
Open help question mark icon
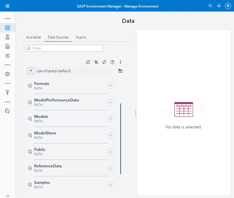[112, 62]
